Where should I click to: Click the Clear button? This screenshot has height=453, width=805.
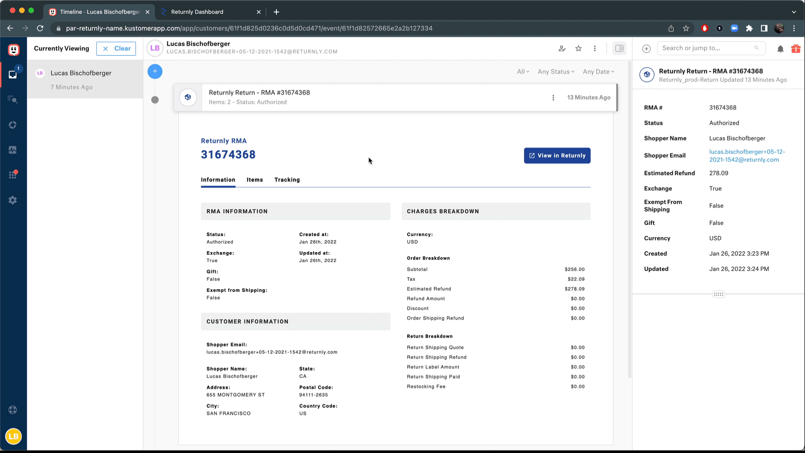(116, 49)
